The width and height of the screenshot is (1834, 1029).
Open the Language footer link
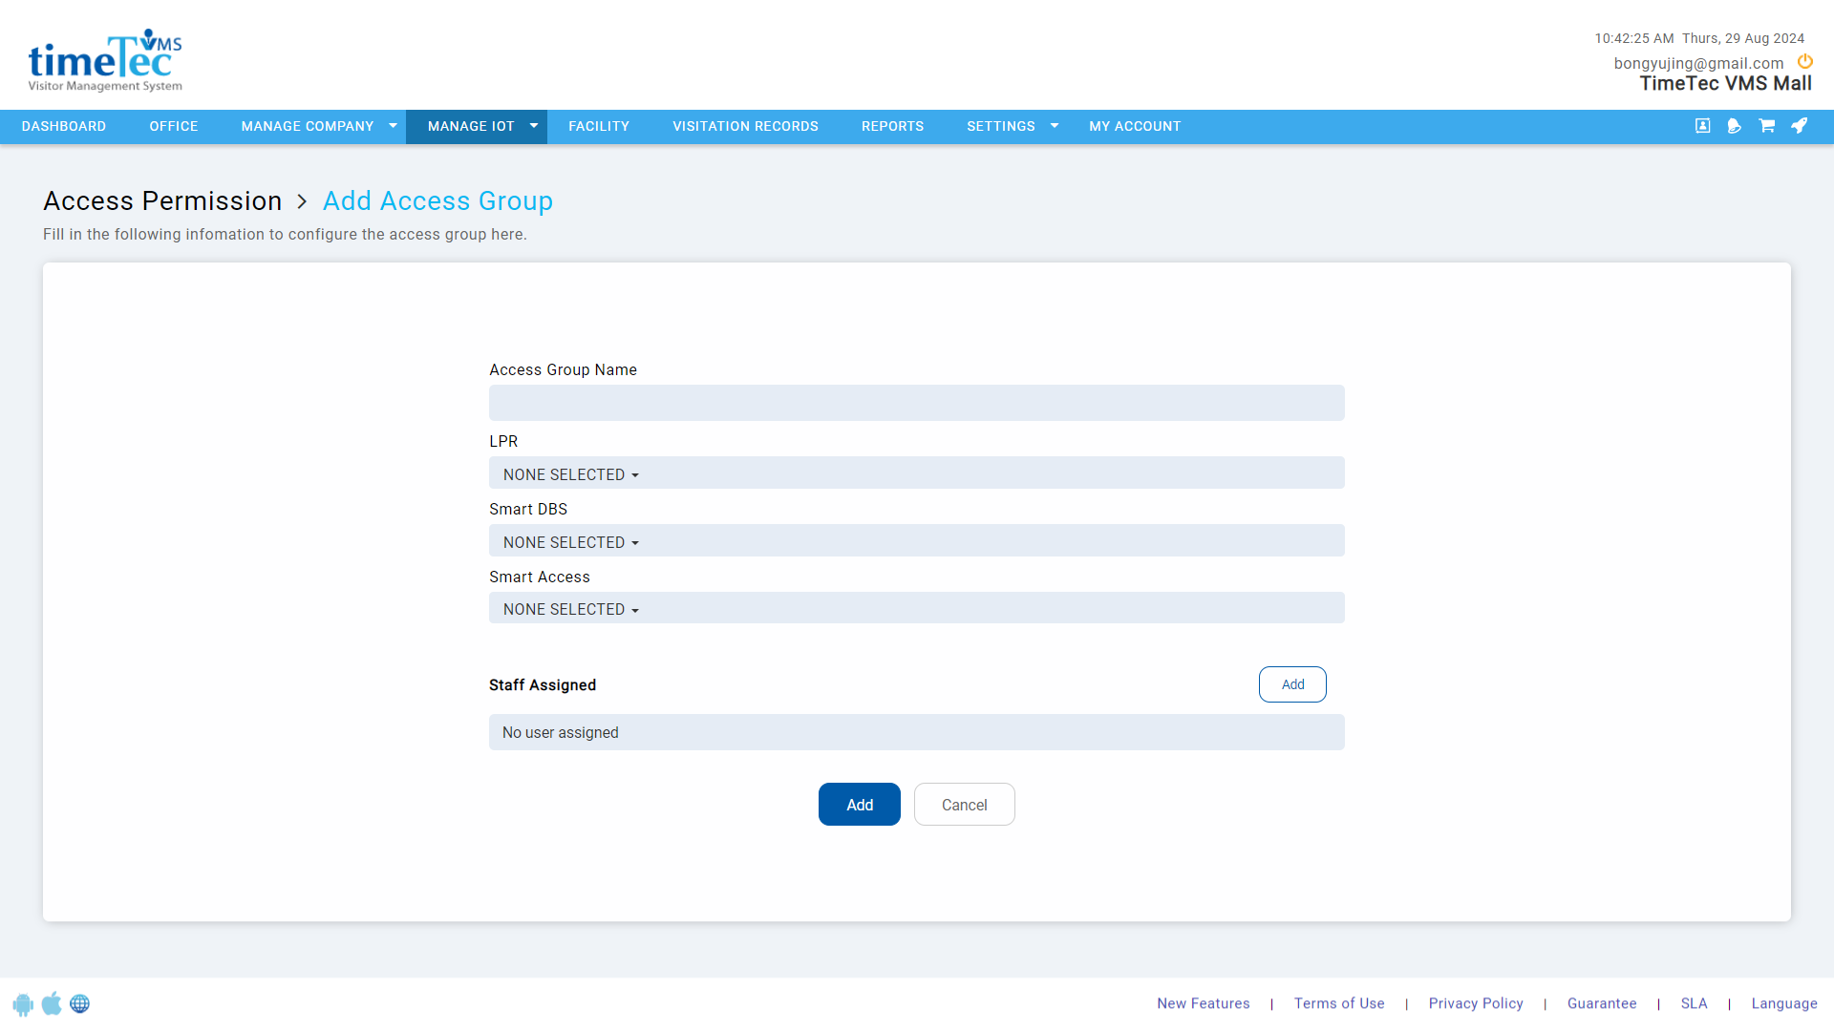[1784, 1003]
